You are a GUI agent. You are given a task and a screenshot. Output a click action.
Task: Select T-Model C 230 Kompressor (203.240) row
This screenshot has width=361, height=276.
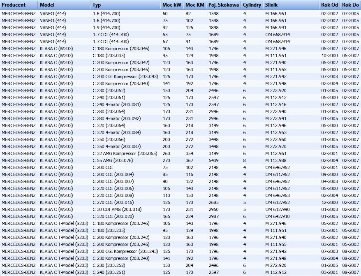tap(180, 258)
